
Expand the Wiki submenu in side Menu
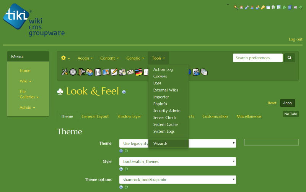click(x=25, y=81)
